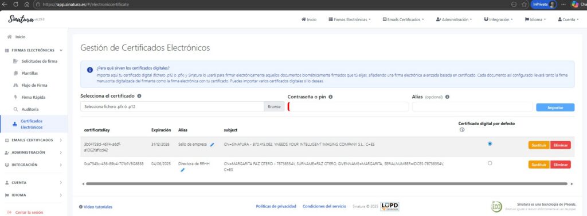Image resolution: width=587 pixels, height=216 pixels.
Task: Expand CUENTA sidebar section
Action: [x=33, y=182]
